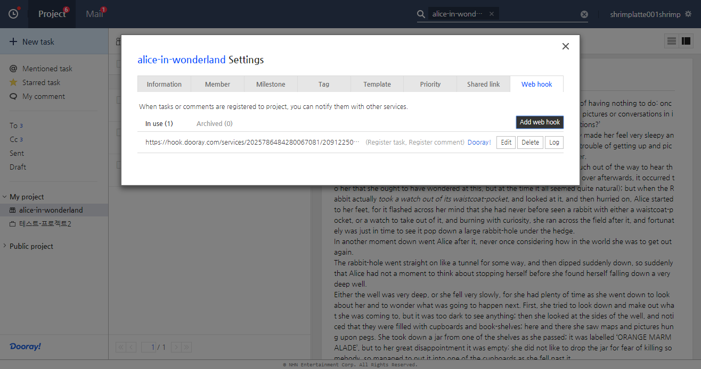Viewport: 701px width, 369px height.
Task: Open the Sent tasks list
Action: (17, 153)
